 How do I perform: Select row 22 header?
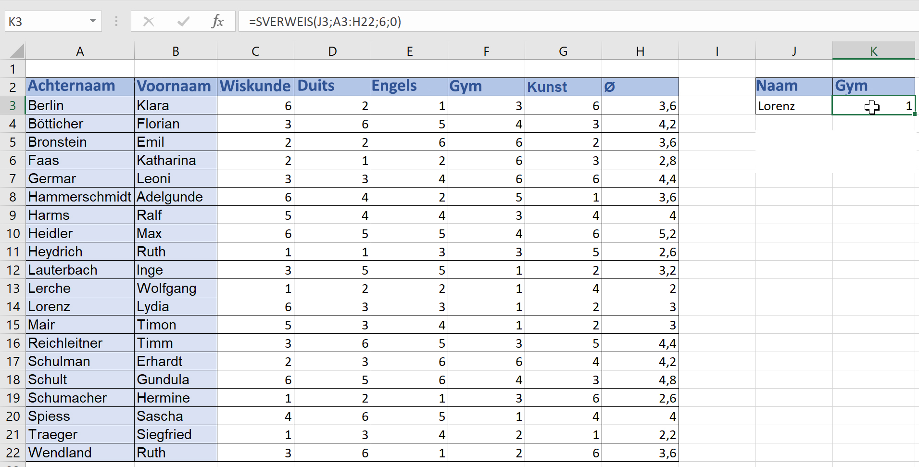tap(13, 453)
